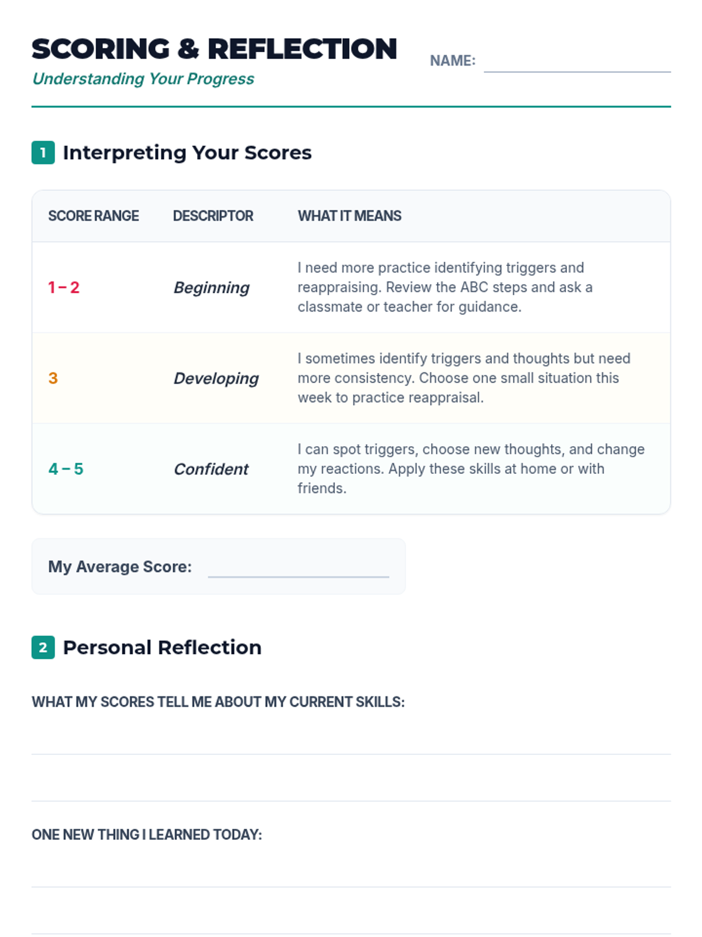Image resolution: width=702 pixels, height=937 pixels.
Task: Click the red 1–2 score range
Action: (64, 288)
